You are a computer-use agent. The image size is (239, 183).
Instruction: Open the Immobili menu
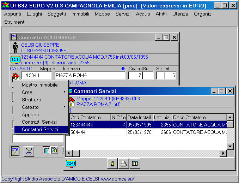tap(80, 14)
